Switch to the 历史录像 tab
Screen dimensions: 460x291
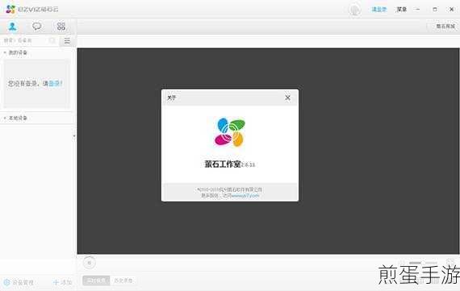pos(123,281)
